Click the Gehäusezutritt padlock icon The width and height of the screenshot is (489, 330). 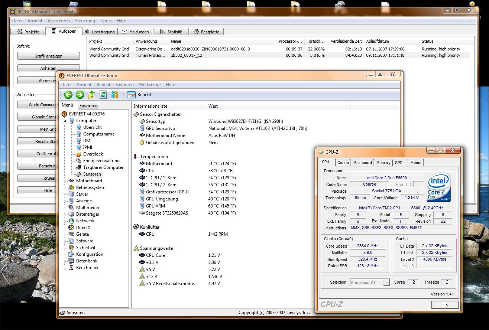pos(142,143)
